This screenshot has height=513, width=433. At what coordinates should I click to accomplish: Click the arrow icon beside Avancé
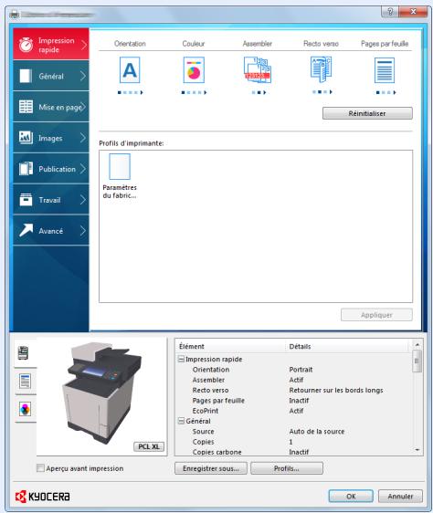click(x=26, y=230)
